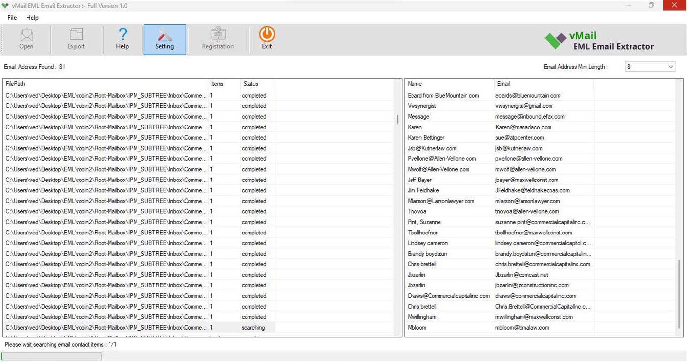Open EML files using the Open toolbar icon
The image size is (687, 362).
click(26, 38)
